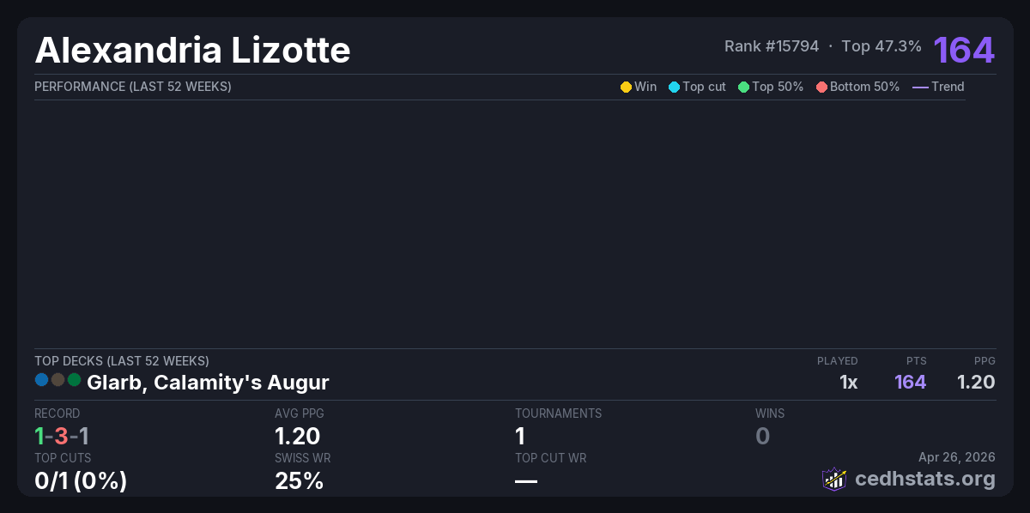This screenshot has width=1030, height=513.
Task: Select the Alexandria Lizotte player name
Action: click(192, 51)
